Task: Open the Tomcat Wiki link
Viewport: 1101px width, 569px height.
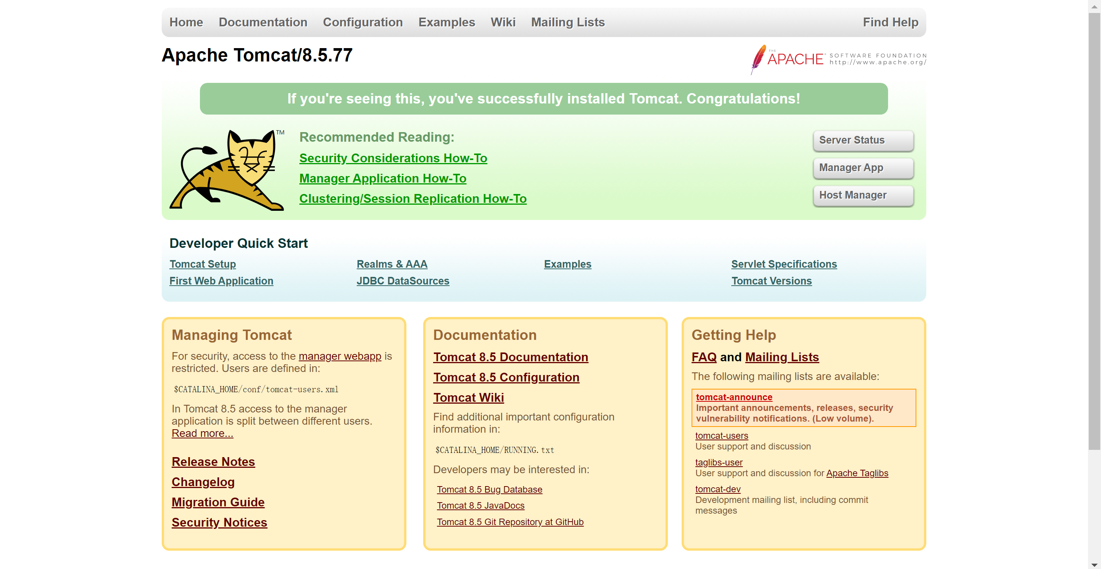Action: [468, 398]
